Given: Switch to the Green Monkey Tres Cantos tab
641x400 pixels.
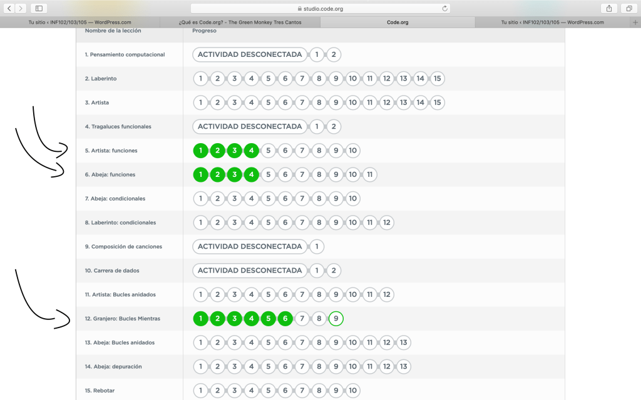Looking at the screenshot, I should pyautogui.click(x=240, y=22).
